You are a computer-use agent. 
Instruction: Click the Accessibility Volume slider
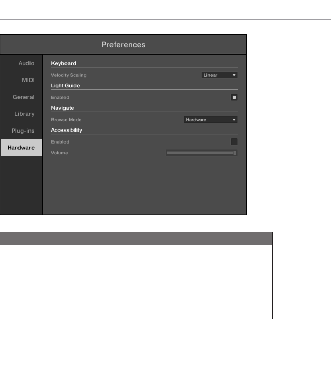[x=201, y=153]
